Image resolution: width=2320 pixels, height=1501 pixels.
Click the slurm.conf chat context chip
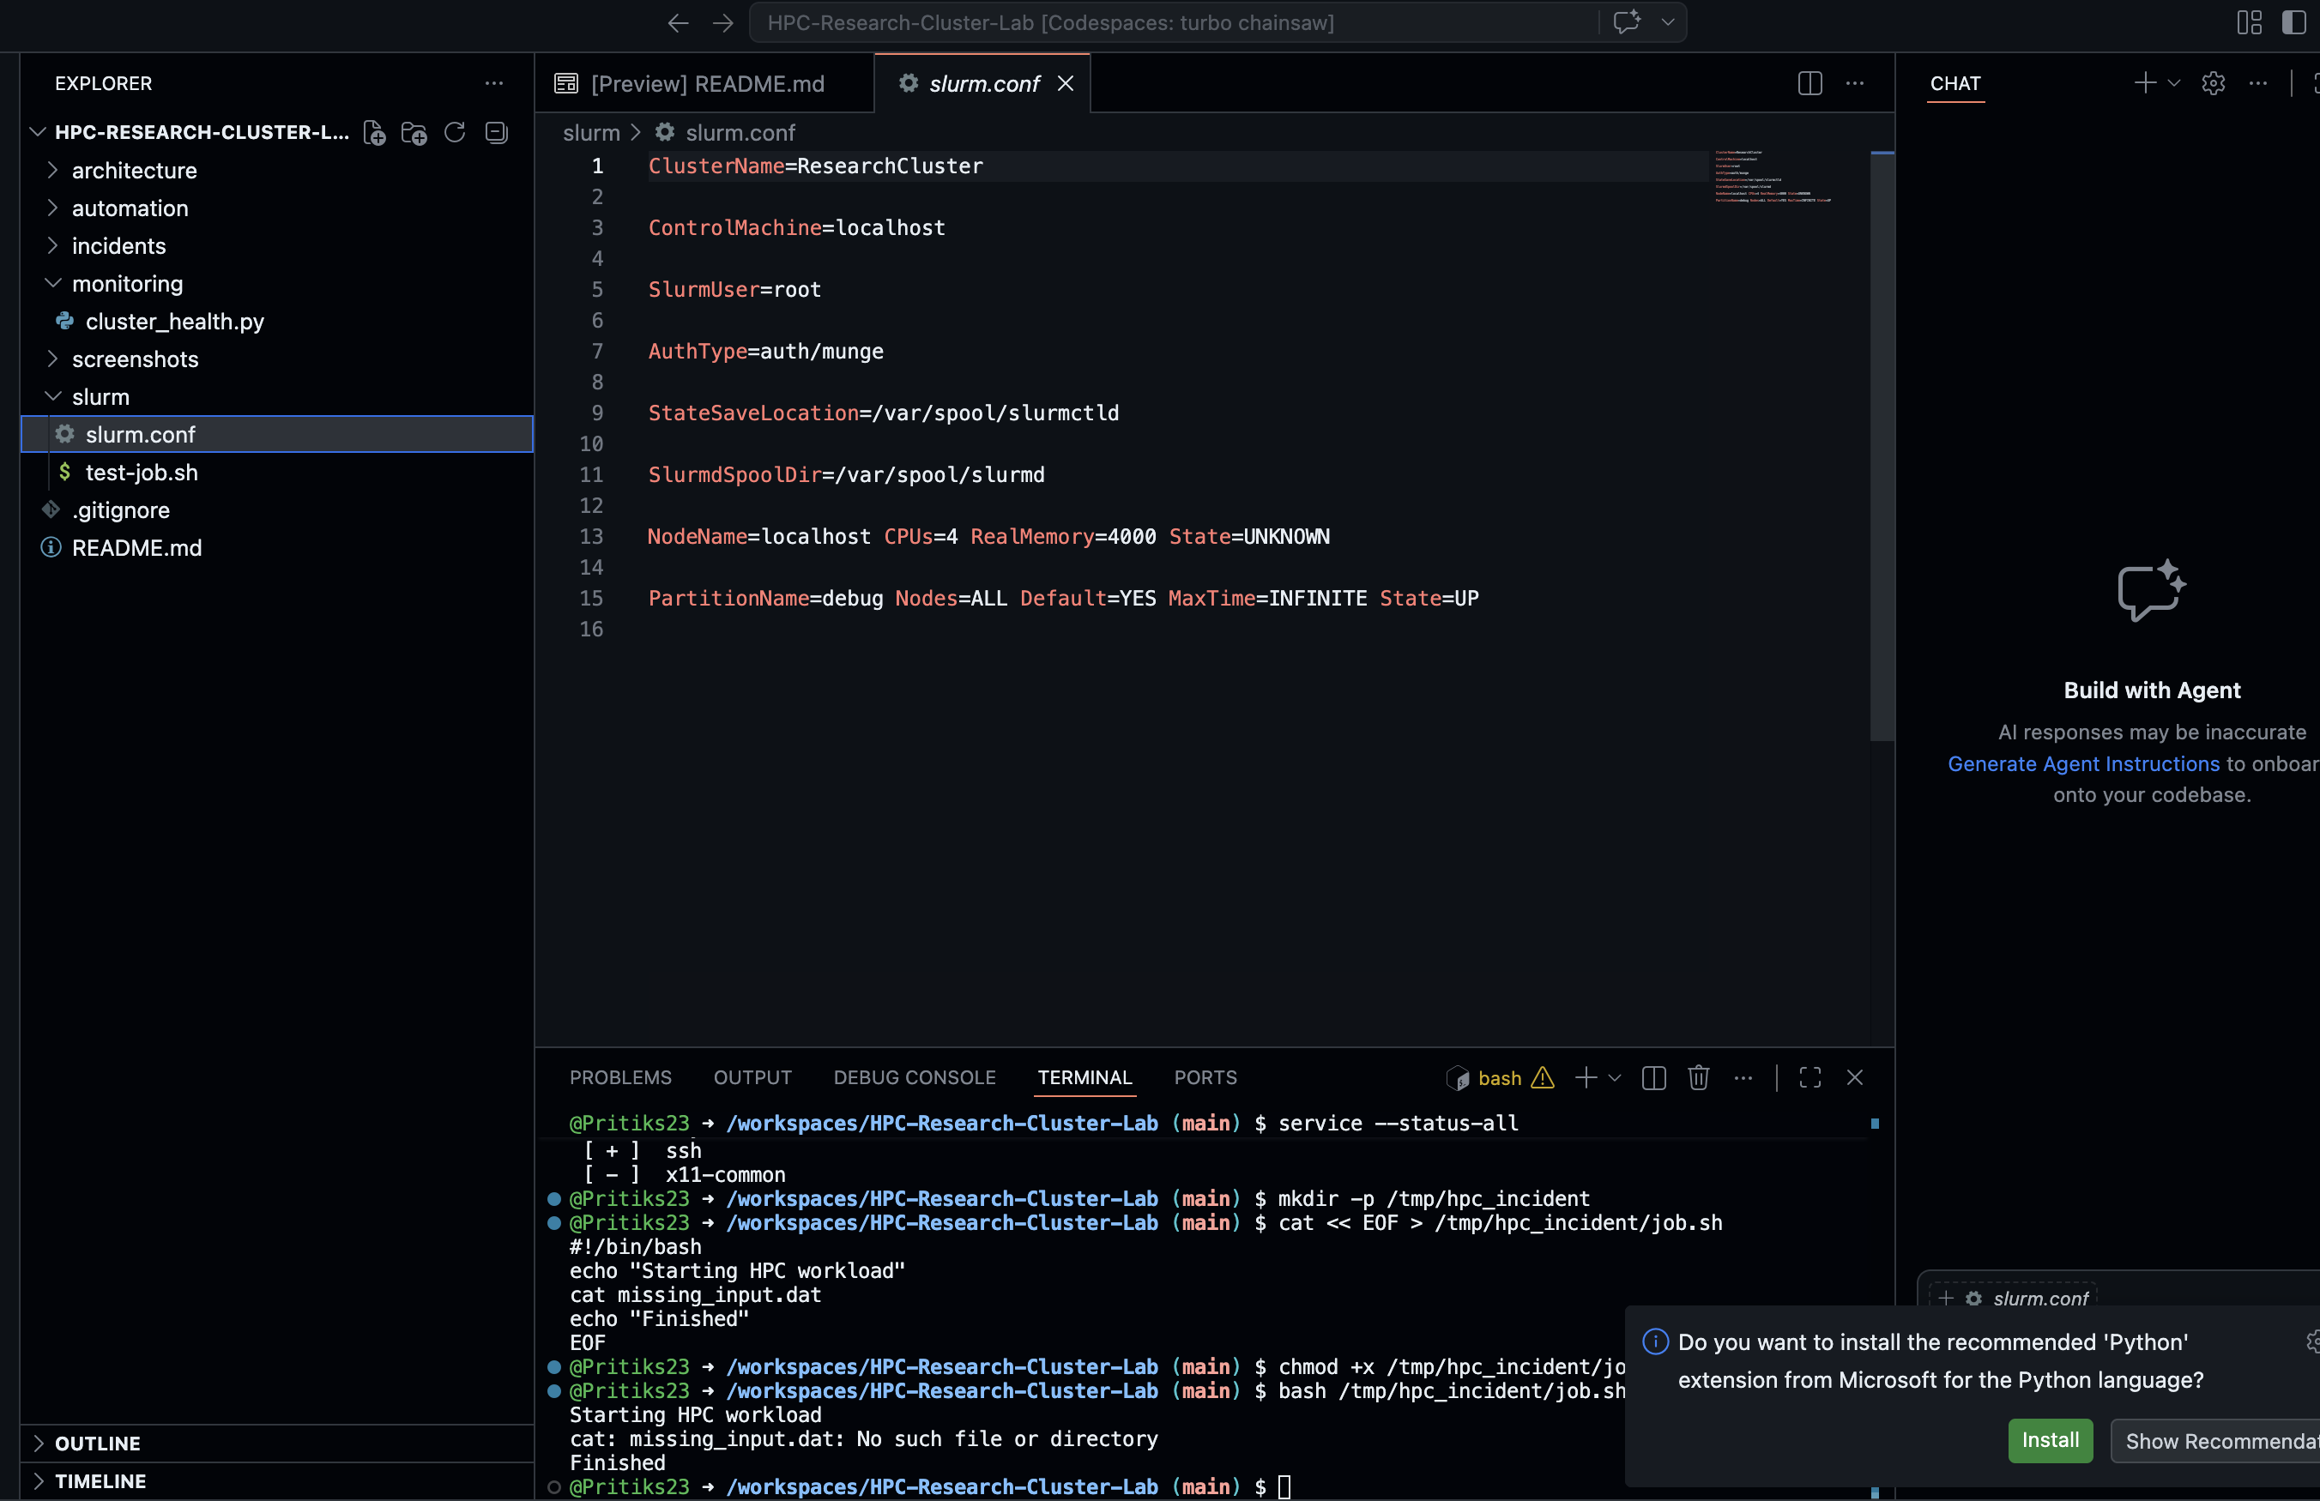point(2014,1297)
